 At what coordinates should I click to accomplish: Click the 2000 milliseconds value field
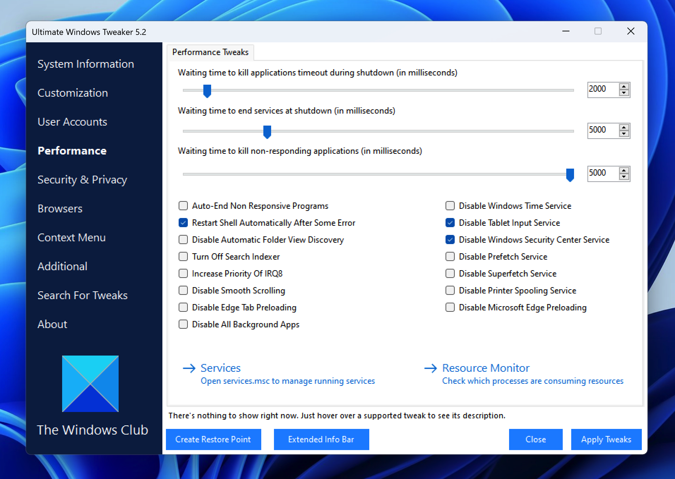[x=603, y=89]
